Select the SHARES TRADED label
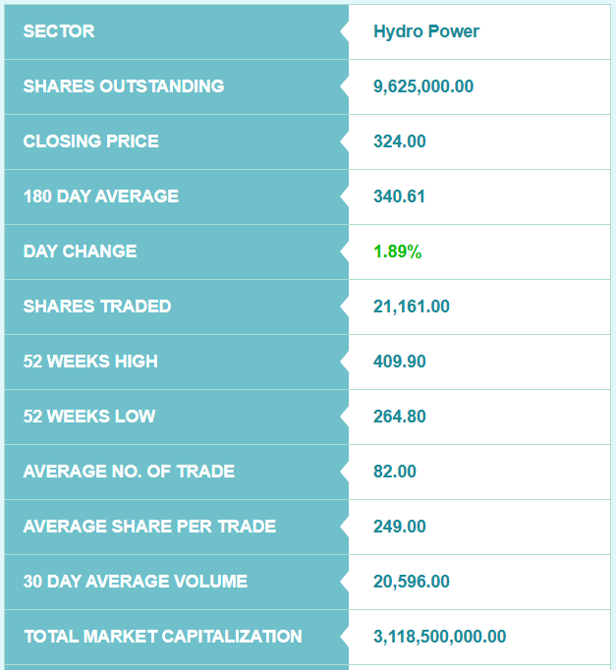Screen dimensions: 616x670 coord(97,307)
